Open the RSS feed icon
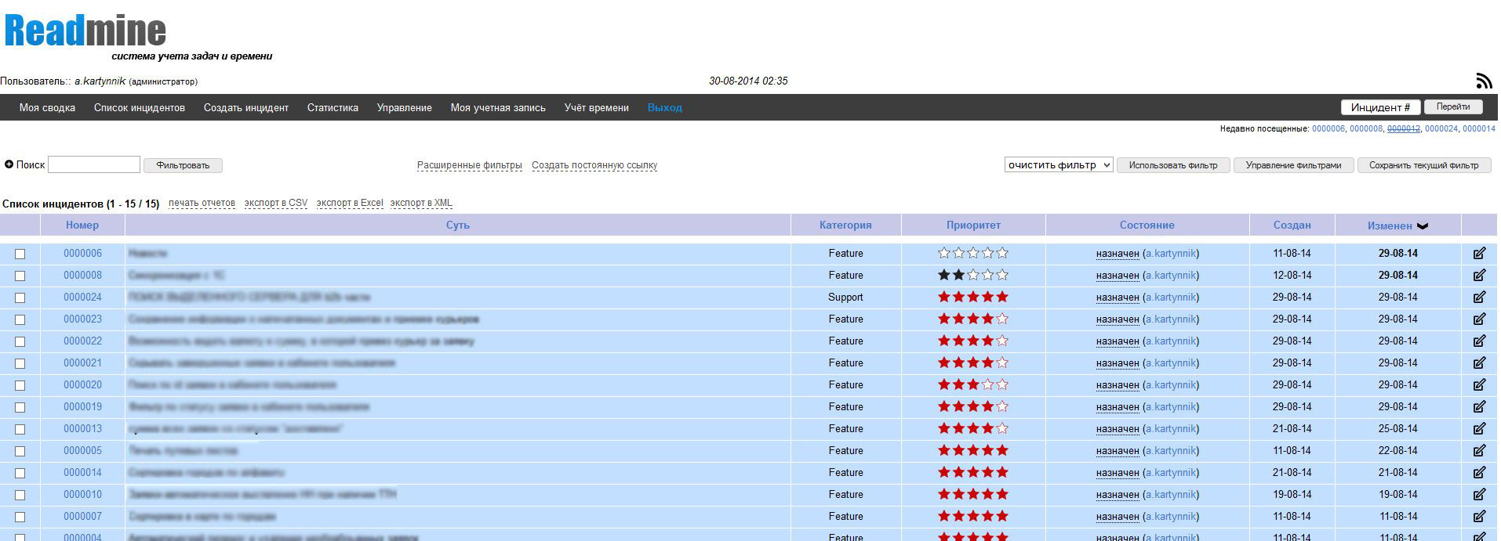 [1484, 81]
